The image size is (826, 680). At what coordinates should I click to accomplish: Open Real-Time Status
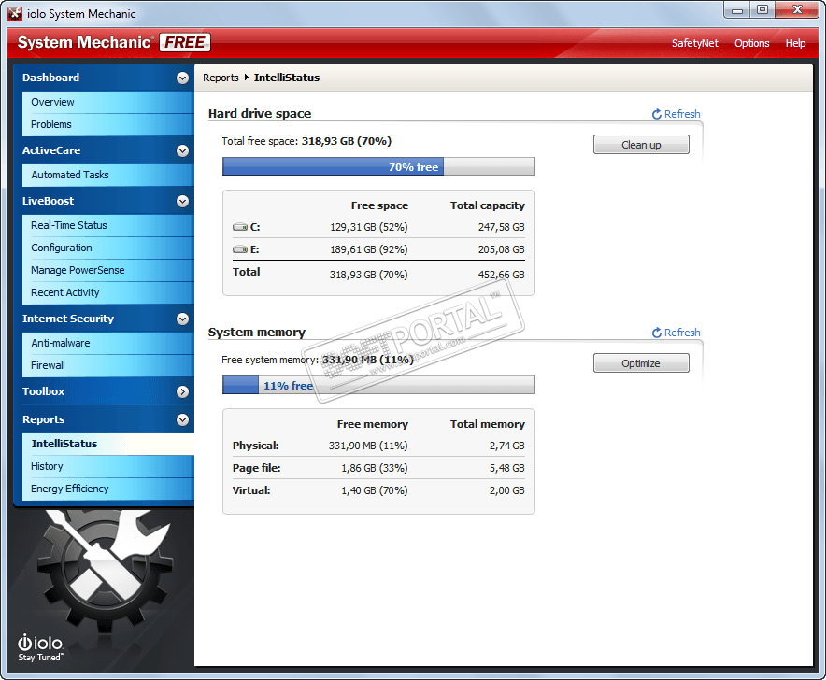pyautogui.click(x=108, y=225)
